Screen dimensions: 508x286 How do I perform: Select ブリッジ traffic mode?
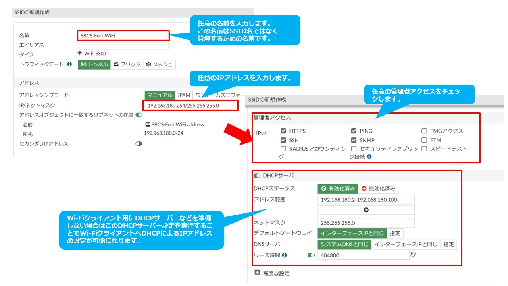[x=127, y=65]
